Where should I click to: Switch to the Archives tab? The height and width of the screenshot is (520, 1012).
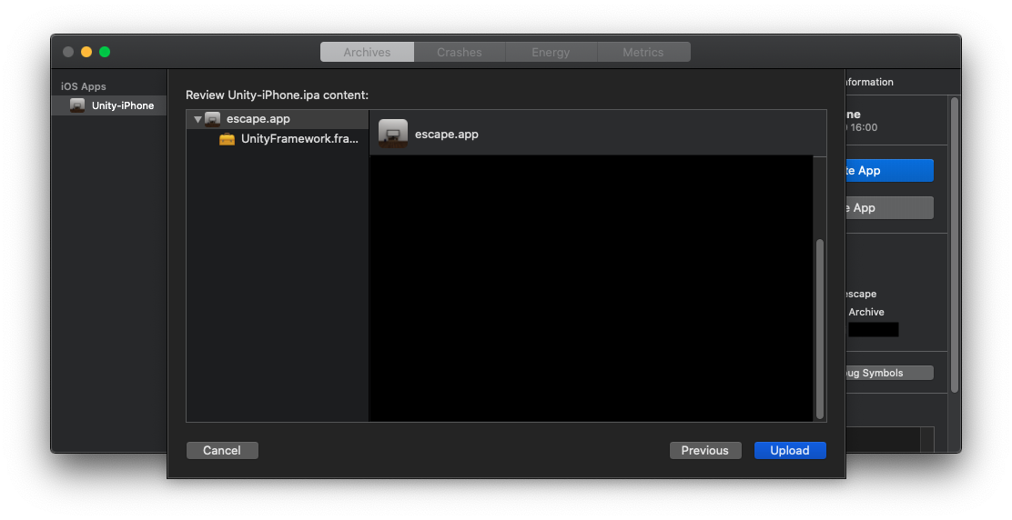click(367, 52)
